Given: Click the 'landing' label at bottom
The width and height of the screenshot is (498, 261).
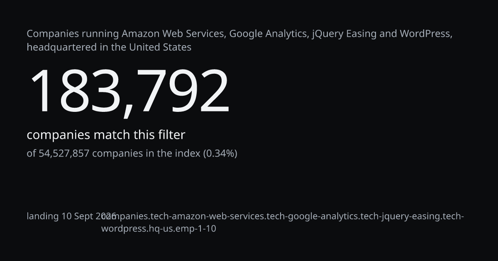Looking at the screenshot, I should [43, 216].
